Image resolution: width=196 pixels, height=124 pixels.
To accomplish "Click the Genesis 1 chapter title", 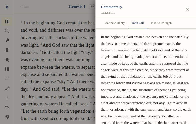I will click(77, 7).
